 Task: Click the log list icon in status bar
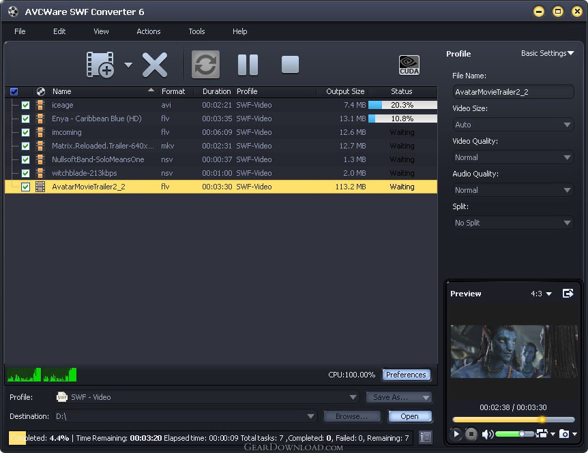(x=425, y=437)
